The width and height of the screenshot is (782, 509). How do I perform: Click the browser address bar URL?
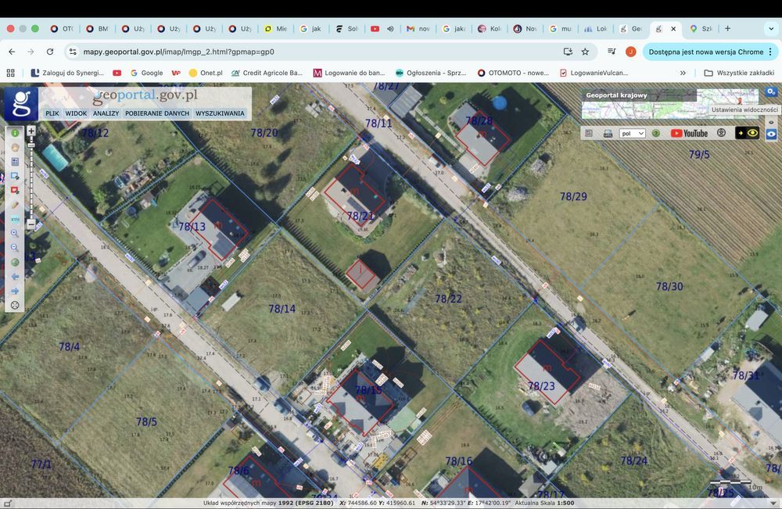178,52
